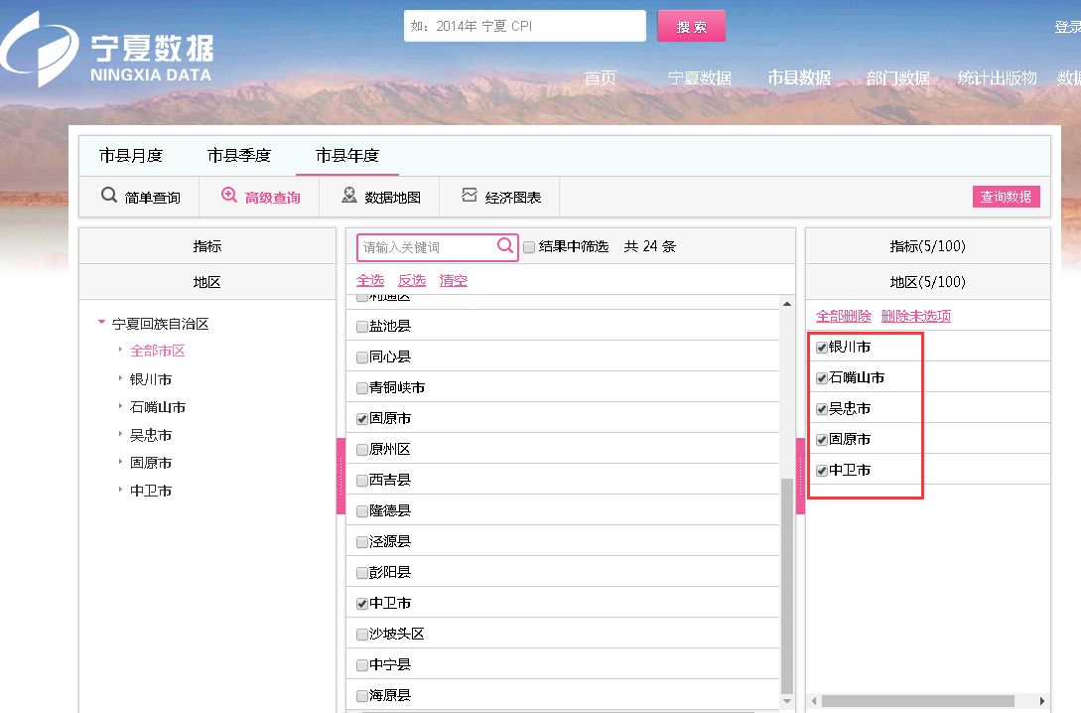
Task: Uncheck 银川市 in the selected regions panel
Action: 822,348
